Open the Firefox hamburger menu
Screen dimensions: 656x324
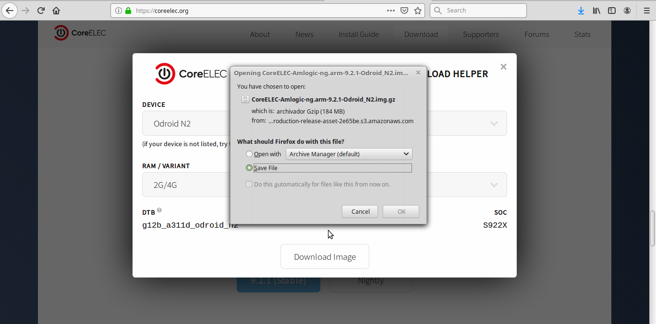pyautogui.click(x=646, y=11)
